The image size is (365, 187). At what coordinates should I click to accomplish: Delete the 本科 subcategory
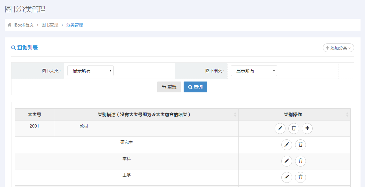point(300,161)
